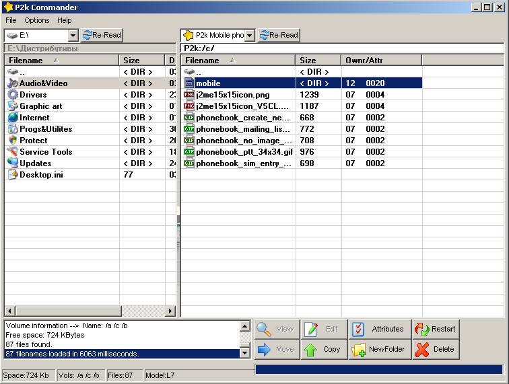
Task: Click the P2k Commander title bar star icon
Action: click(x=9, y=7)
